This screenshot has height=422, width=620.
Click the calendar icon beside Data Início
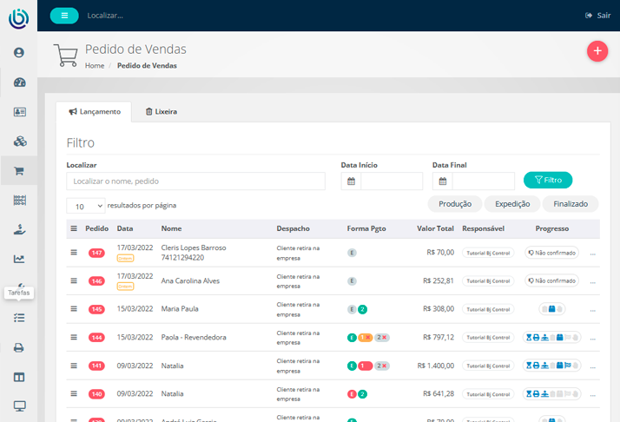351,181
